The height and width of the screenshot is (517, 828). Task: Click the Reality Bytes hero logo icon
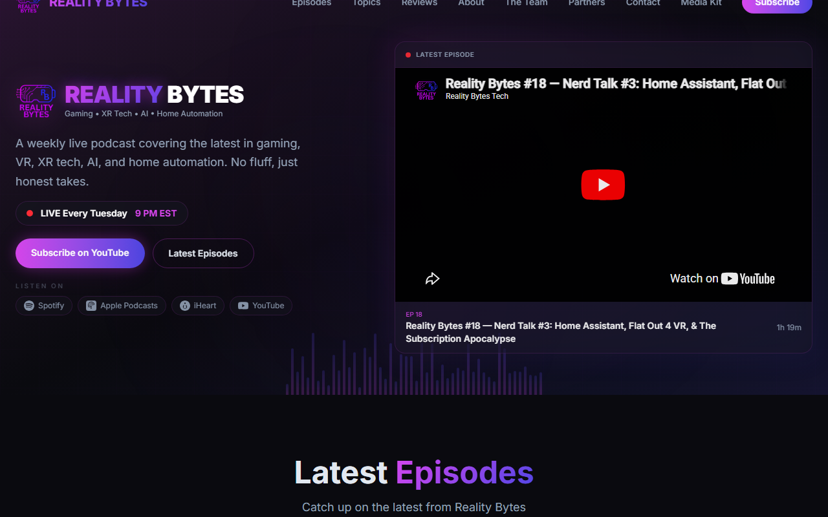coord(36,101)
